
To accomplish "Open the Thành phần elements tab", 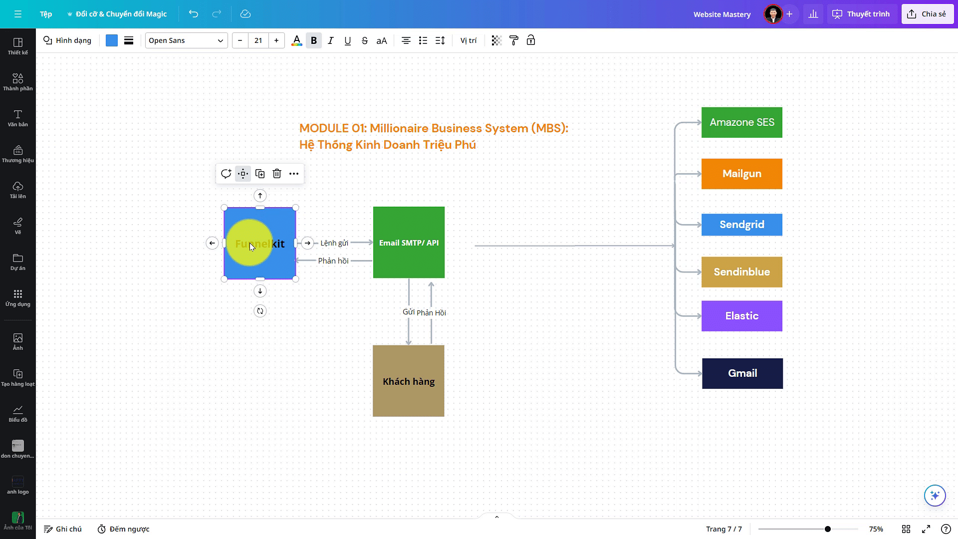I will coord(18,82).
